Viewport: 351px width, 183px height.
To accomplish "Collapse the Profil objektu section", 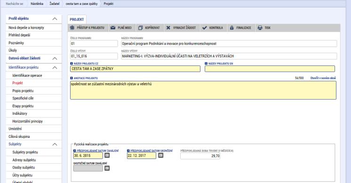I will (x=55, y=19).
